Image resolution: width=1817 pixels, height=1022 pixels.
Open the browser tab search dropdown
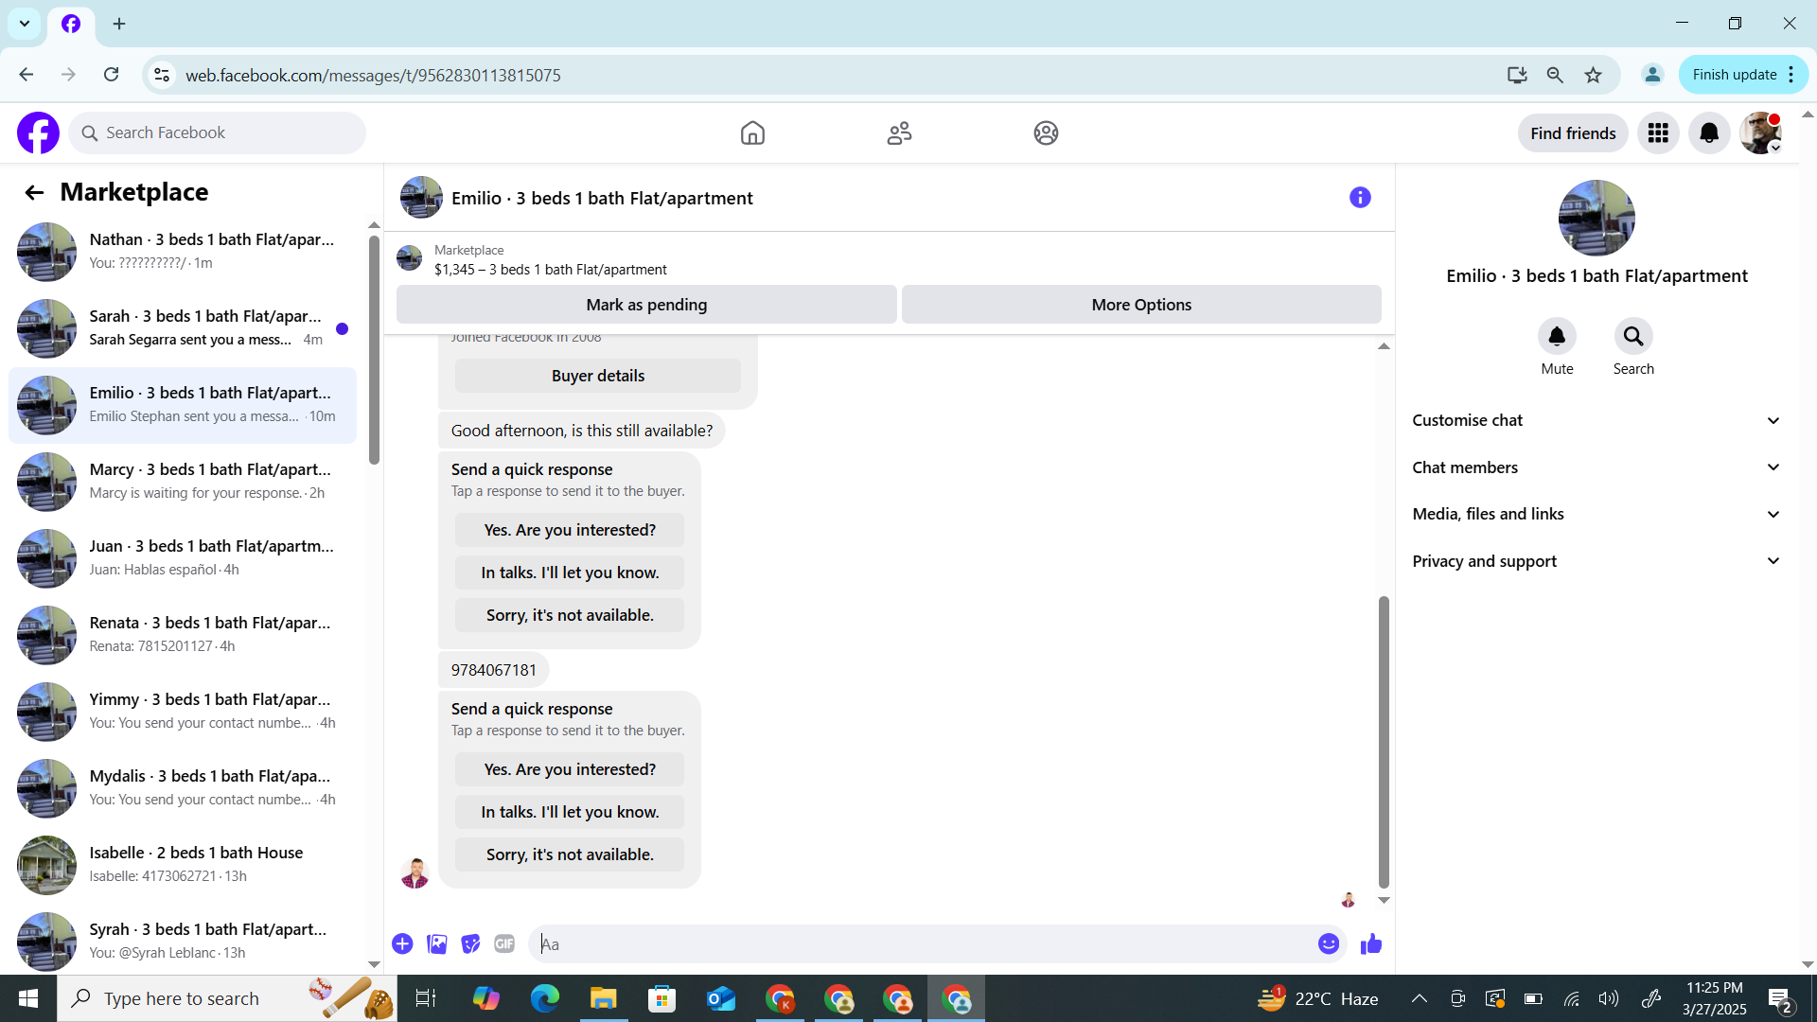pyautogui.click(x=25, y=24)
